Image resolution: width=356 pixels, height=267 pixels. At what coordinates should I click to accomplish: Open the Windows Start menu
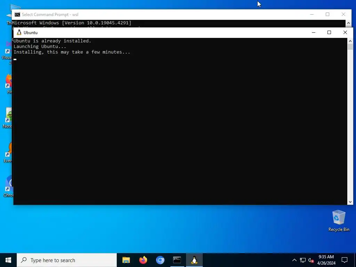[8, 260]
